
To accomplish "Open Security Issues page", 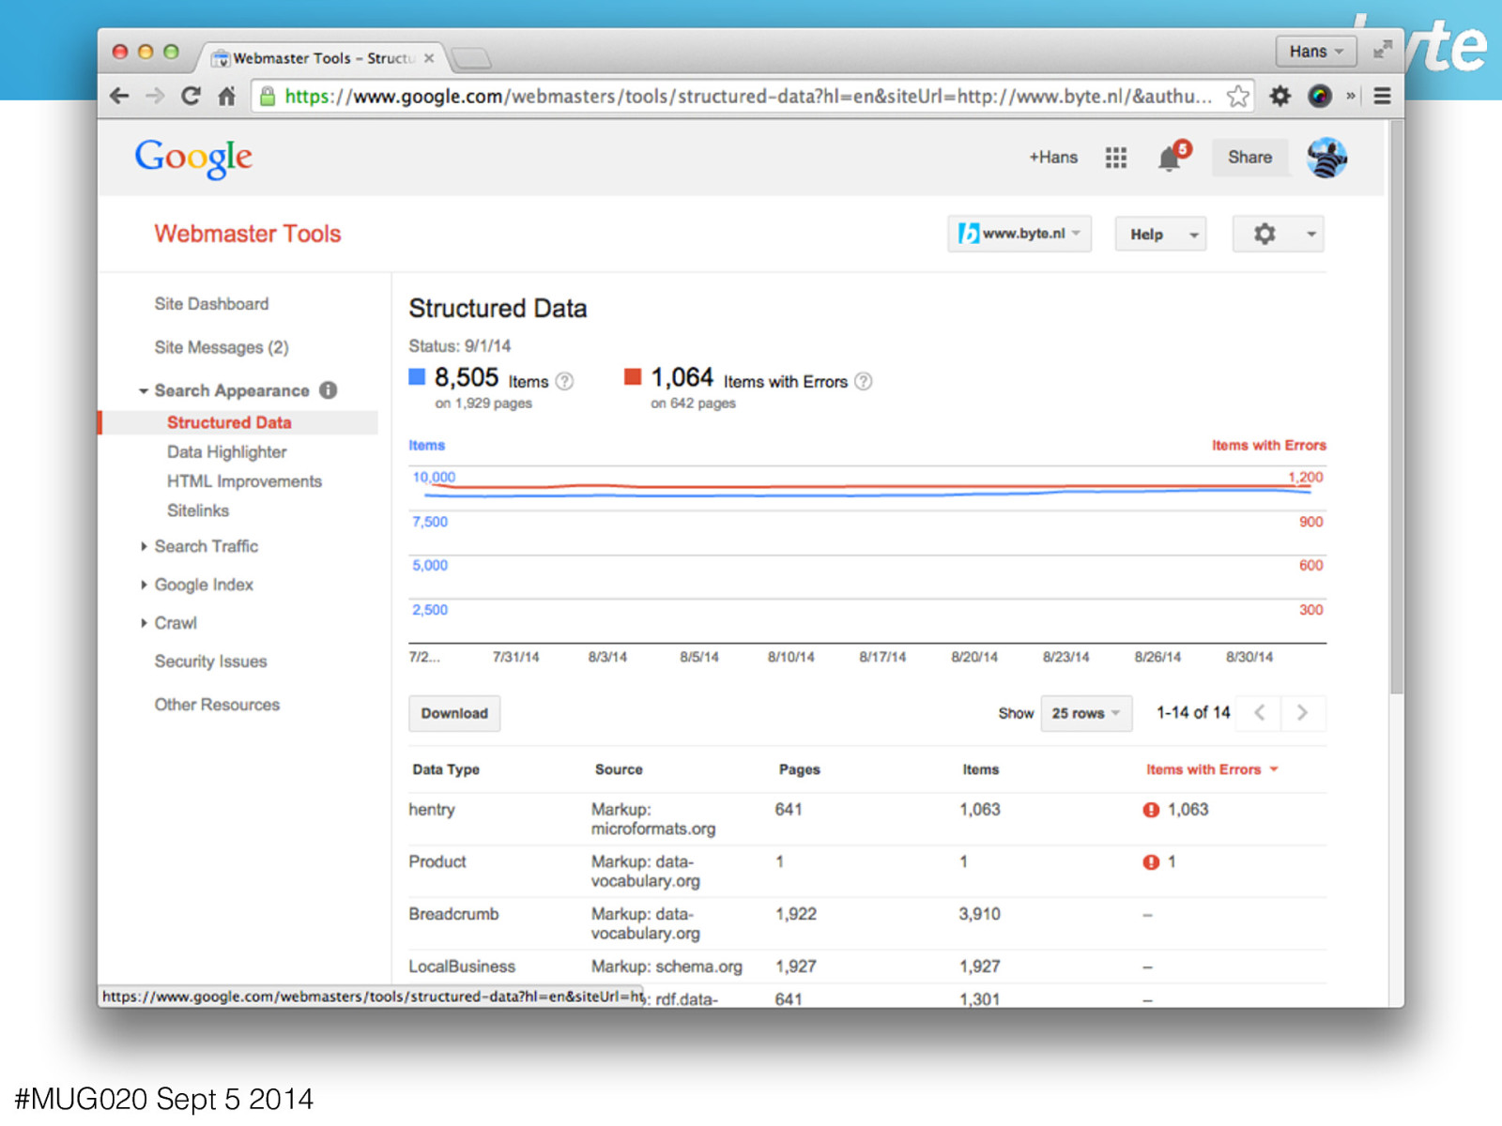I will tap(210, 662).
